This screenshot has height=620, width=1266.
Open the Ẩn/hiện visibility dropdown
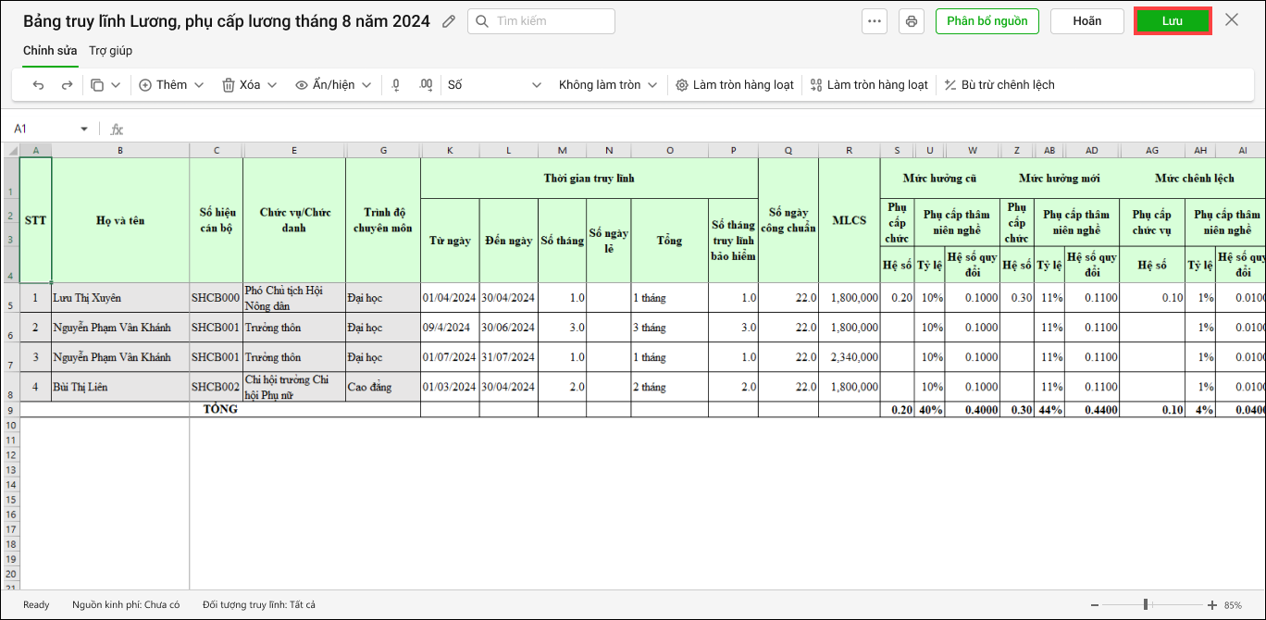coord(333,85)
